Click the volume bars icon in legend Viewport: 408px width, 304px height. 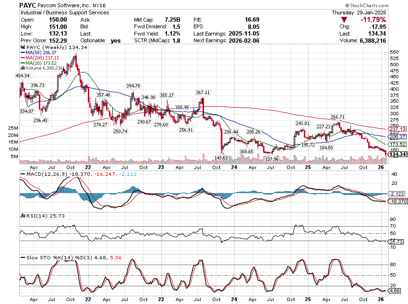tap(22, 68)
